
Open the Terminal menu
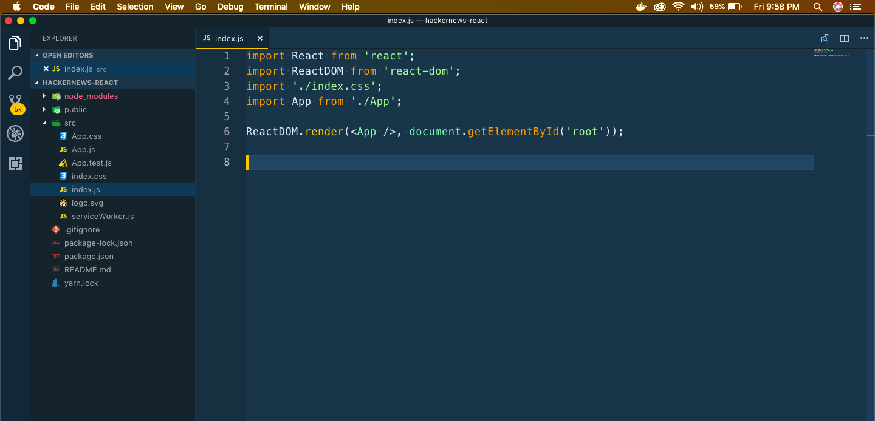(x=271, y=7)
